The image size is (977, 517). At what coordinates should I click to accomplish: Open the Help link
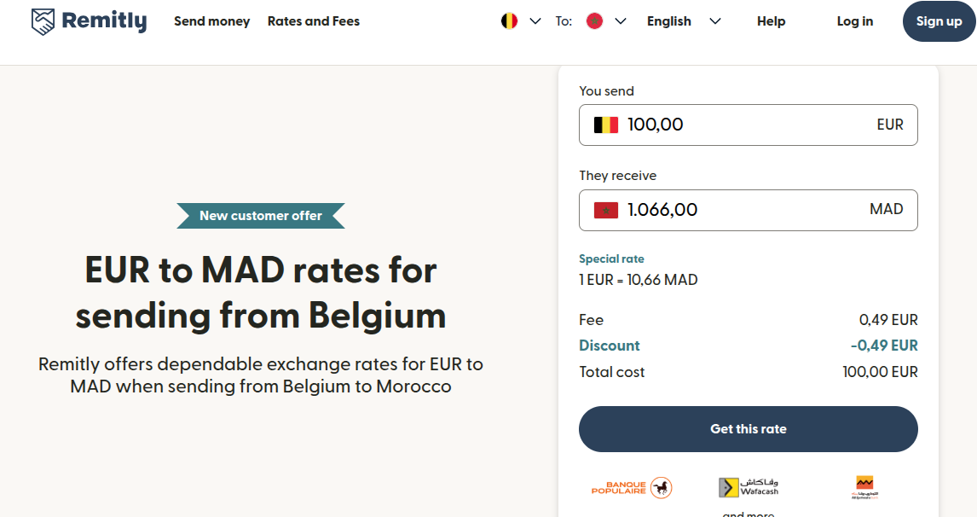click(771, 21)
